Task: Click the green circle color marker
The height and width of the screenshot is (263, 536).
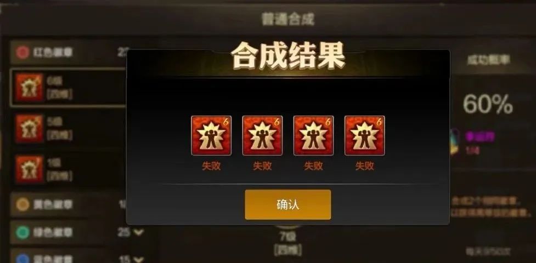Action: [22, 233]
